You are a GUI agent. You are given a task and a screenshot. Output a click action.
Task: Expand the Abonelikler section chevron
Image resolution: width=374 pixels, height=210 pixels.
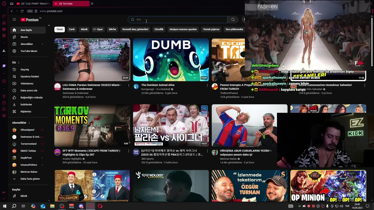point(29,123)
